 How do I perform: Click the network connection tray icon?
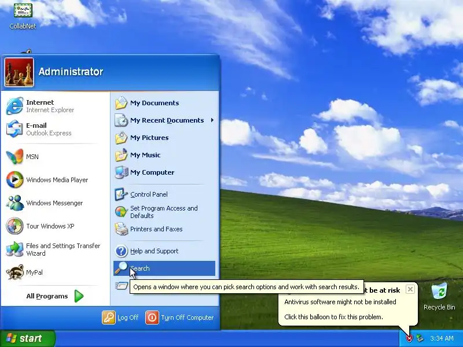point(420,338)
